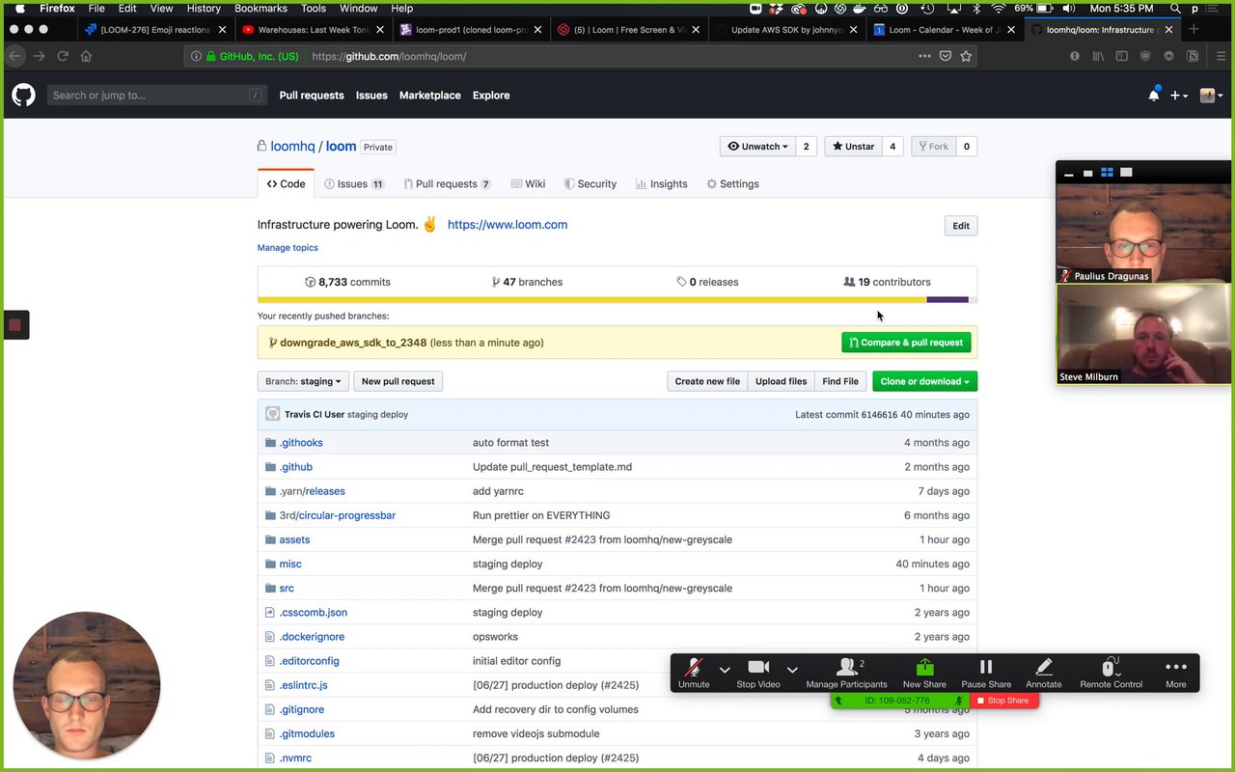Viewport: 1235px width, 772px height.
Task: Expand the Clone or download menu
Action: pyautogui.click(x=924, y=381)
